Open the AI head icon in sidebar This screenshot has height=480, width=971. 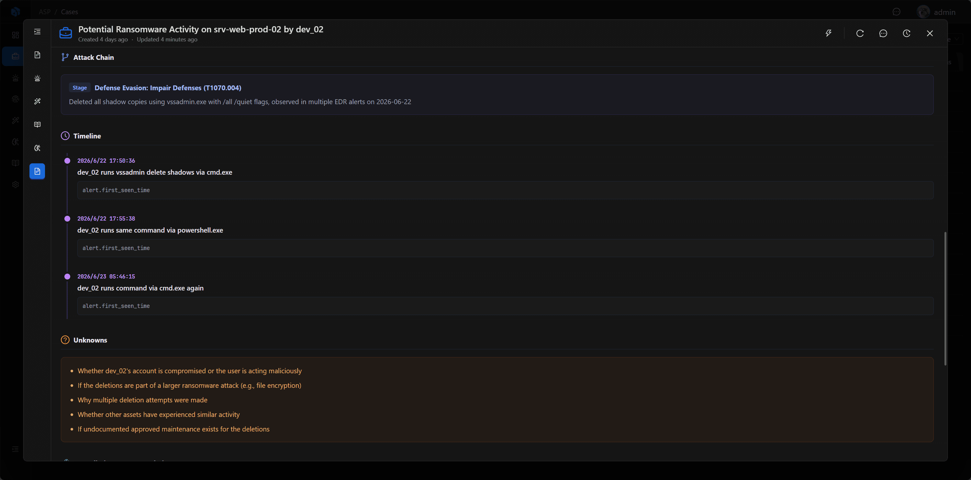click(37, 148)
